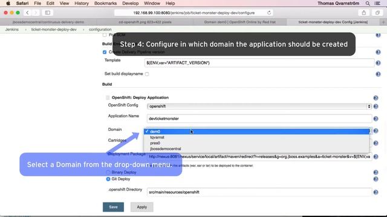Switch to jbossdemocentral/continuous-delivery-demo tab
387x217 pixels.
coord(48,22)
